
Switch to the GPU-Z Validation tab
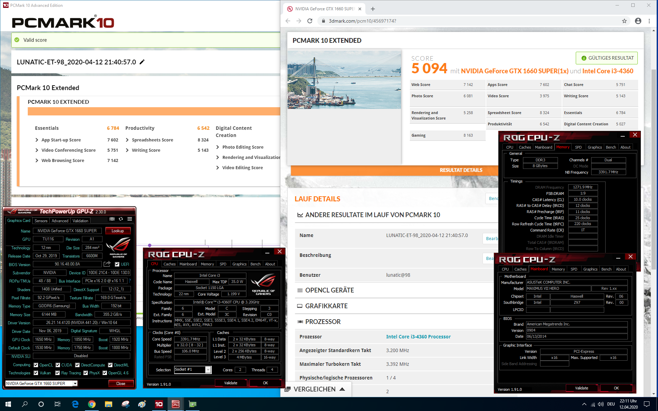coord(80,221)
